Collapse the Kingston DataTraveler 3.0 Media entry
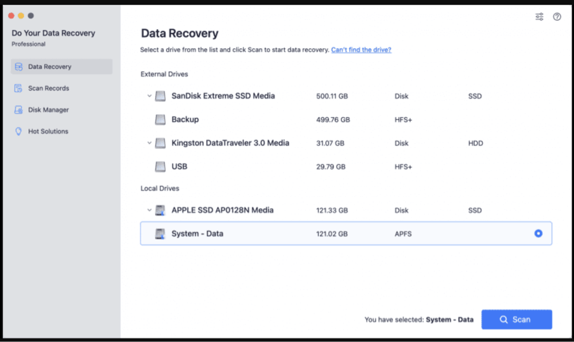 [149, 143]
